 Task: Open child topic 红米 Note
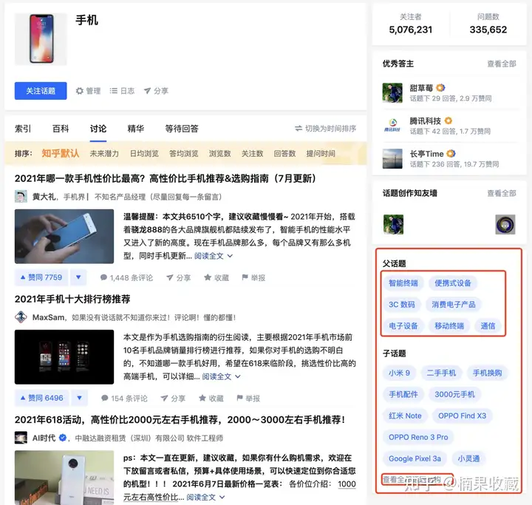tap(405, 416)
